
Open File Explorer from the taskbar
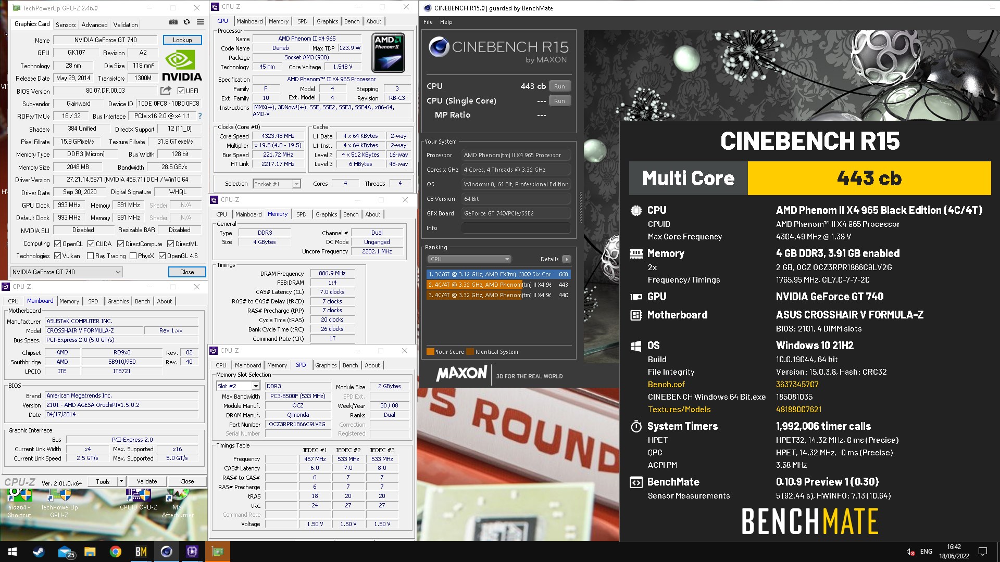[90, 552]
